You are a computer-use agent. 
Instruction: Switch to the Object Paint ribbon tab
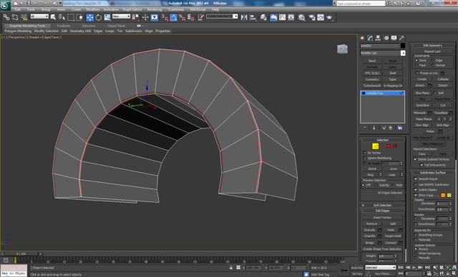pyautogui.click(x=116, y=26)
